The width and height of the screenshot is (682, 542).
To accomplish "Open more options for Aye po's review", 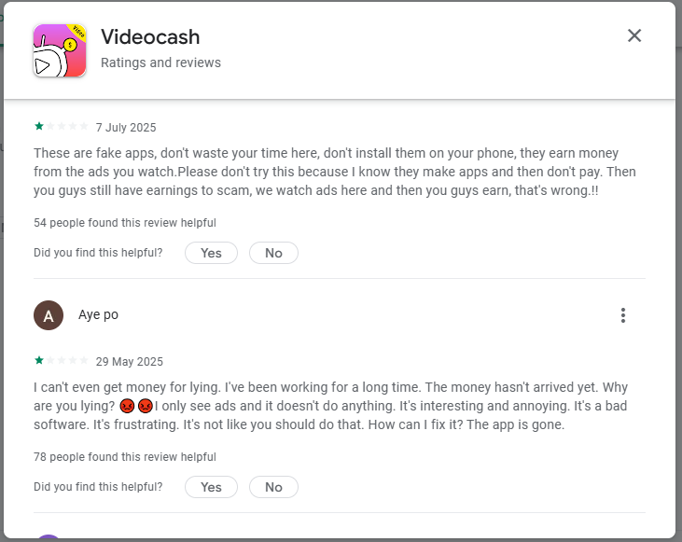I will pos(623,315).
